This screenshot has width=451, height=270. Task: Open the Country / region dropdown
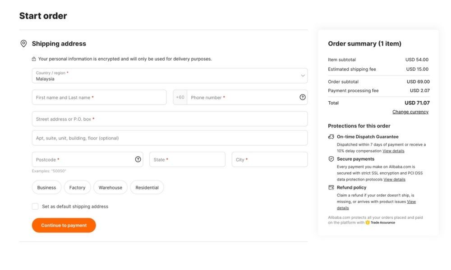click(x=170, y=76)
